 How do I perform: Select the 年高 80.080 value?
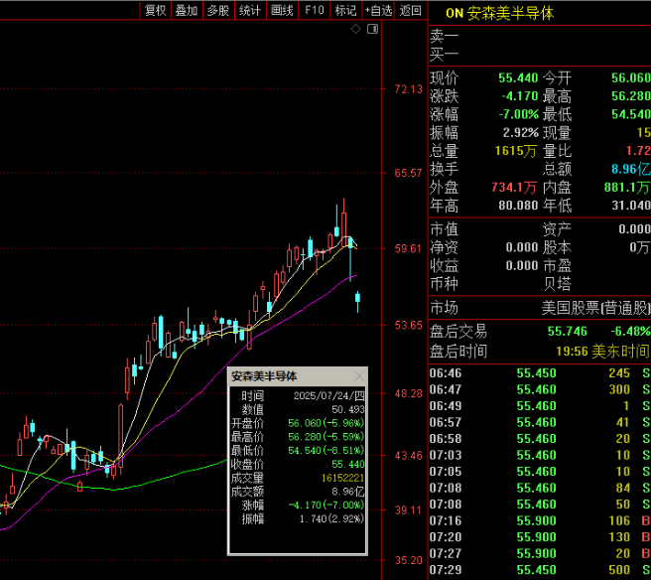[x=518, y=206]
